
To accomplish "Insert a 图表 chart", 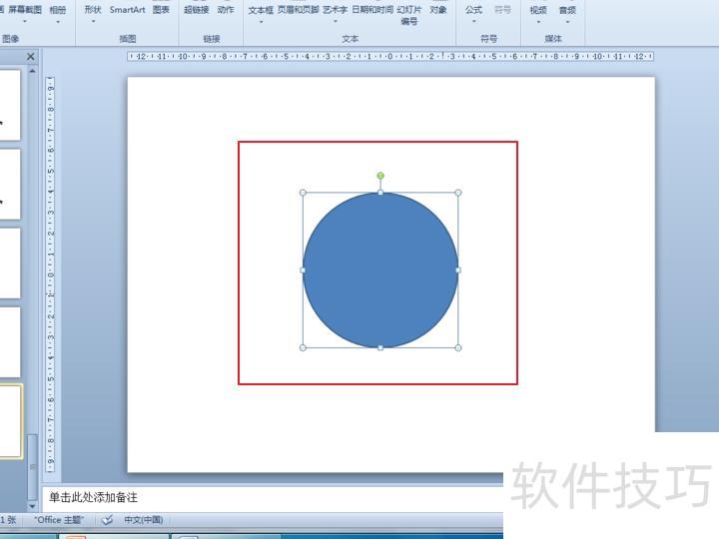I will click(x=161, y=10).
